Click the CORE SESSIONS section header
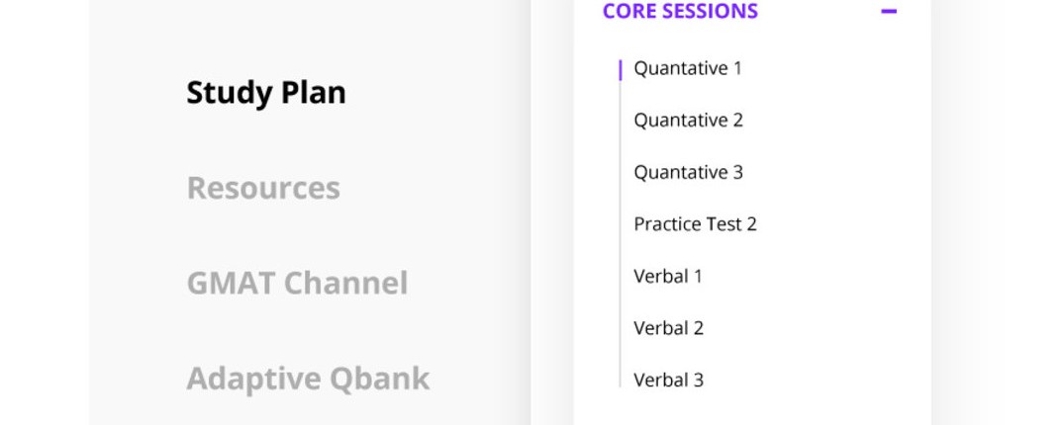The width and height of the screenshot is (1064, 425). click(680, 12)
